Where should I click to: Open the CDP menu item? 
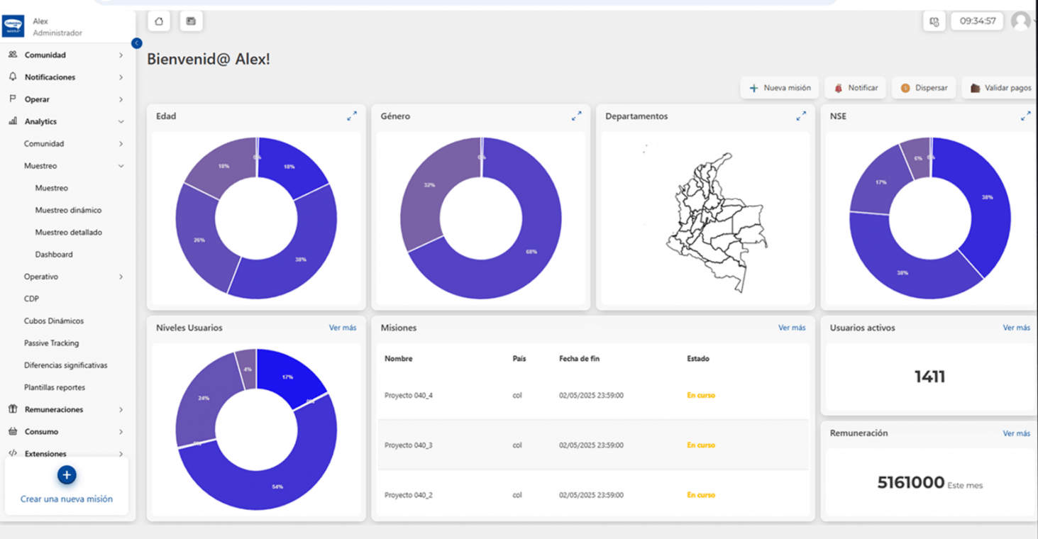(x=31, y=299)
